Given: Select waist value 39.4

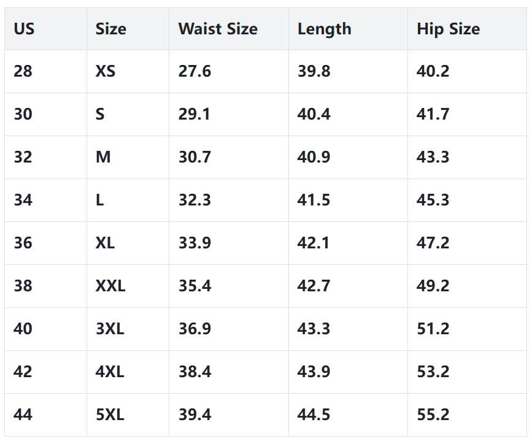Looking at the screenshot, I should pos(195,415).
